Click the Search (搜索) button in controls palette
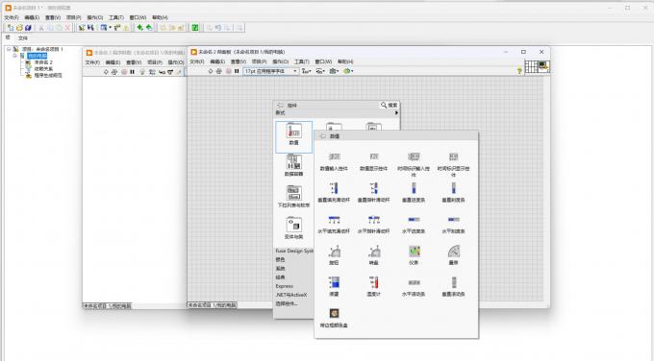Viewport: 654px width, 361px height. (390, 106)
